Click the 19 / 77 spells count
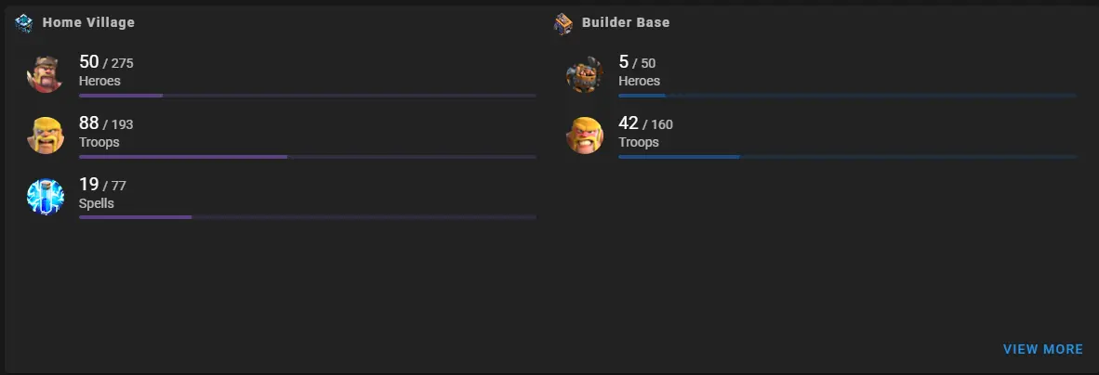1099x375 pixels. [x=102, y=185]
